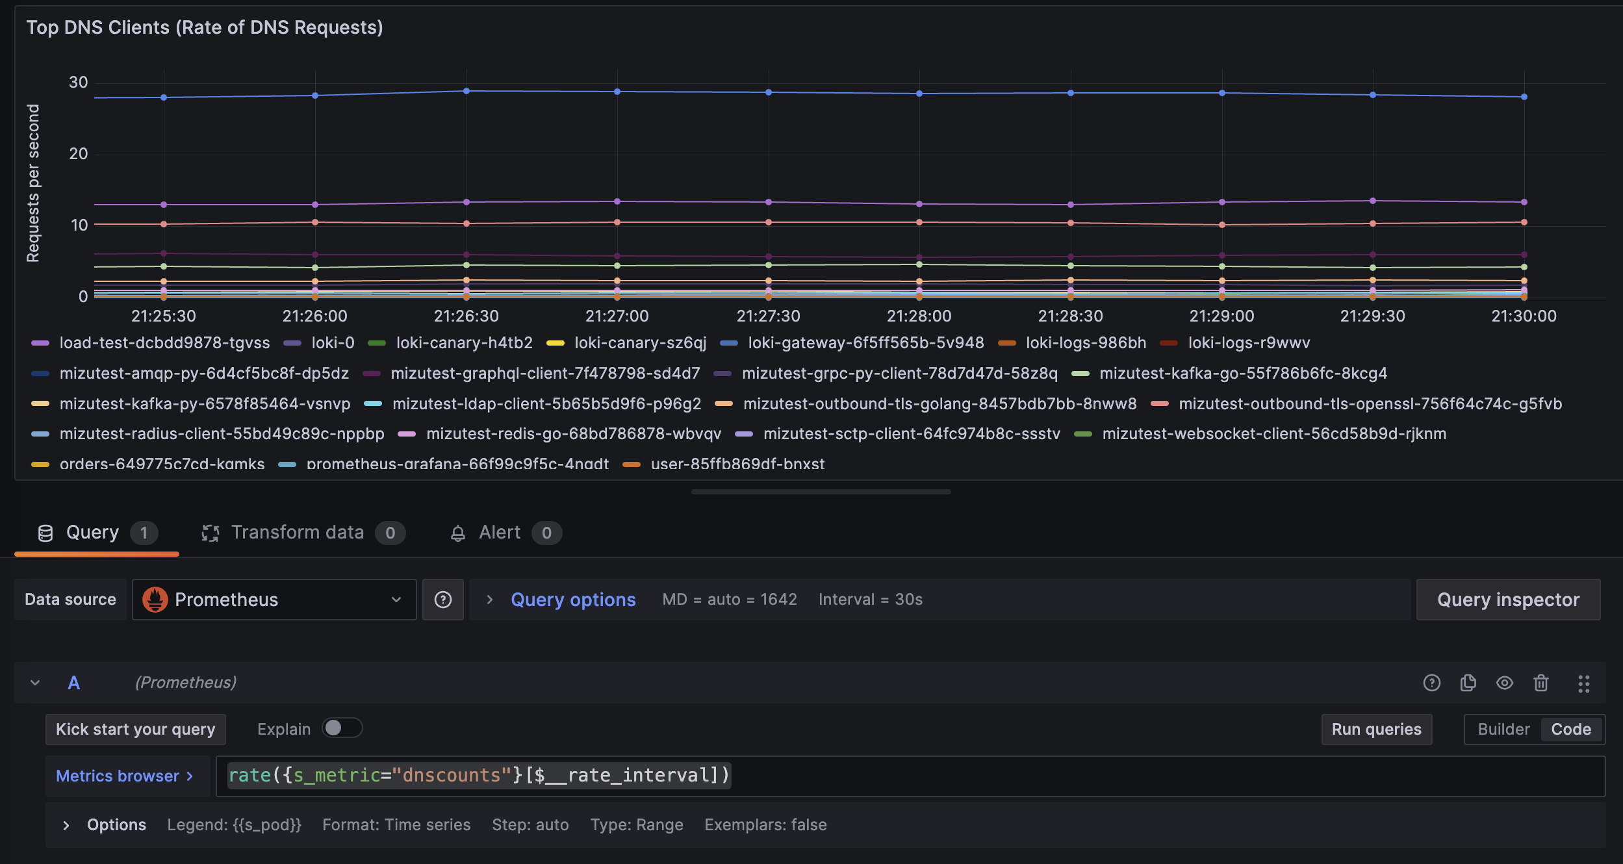Click Run queries button
The image size is (1623, 864).
click(x=1376, y=729)
